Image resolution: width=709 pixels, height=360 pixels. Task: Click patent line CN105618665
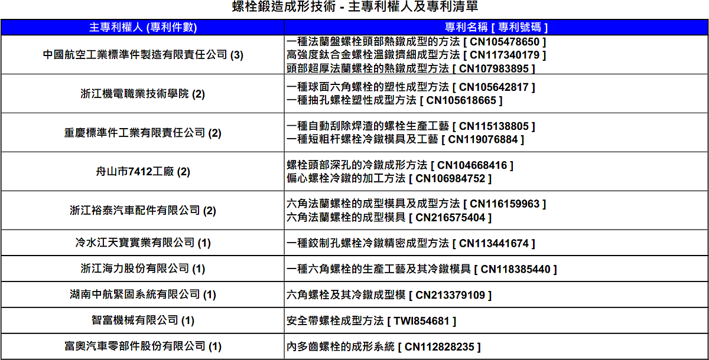pos(395,100)
